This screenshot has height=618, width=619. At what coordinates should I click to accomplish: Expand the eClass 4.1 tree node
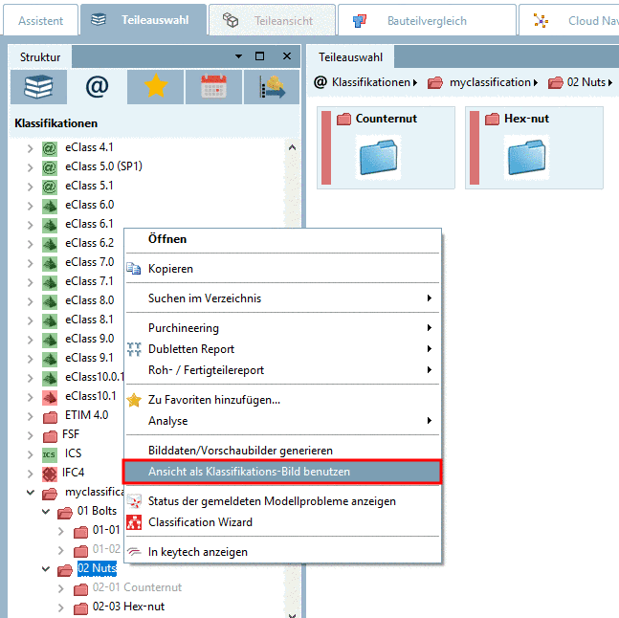[30, 148]
